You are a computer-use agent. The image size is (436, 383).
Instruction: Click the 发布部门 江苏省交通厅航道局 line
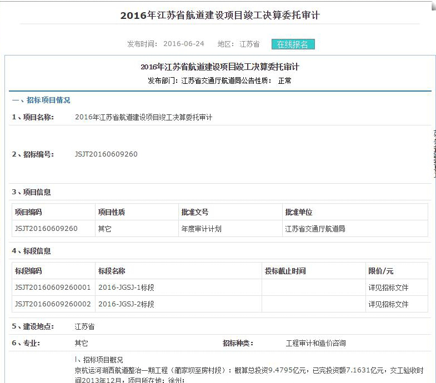(219, 80)
